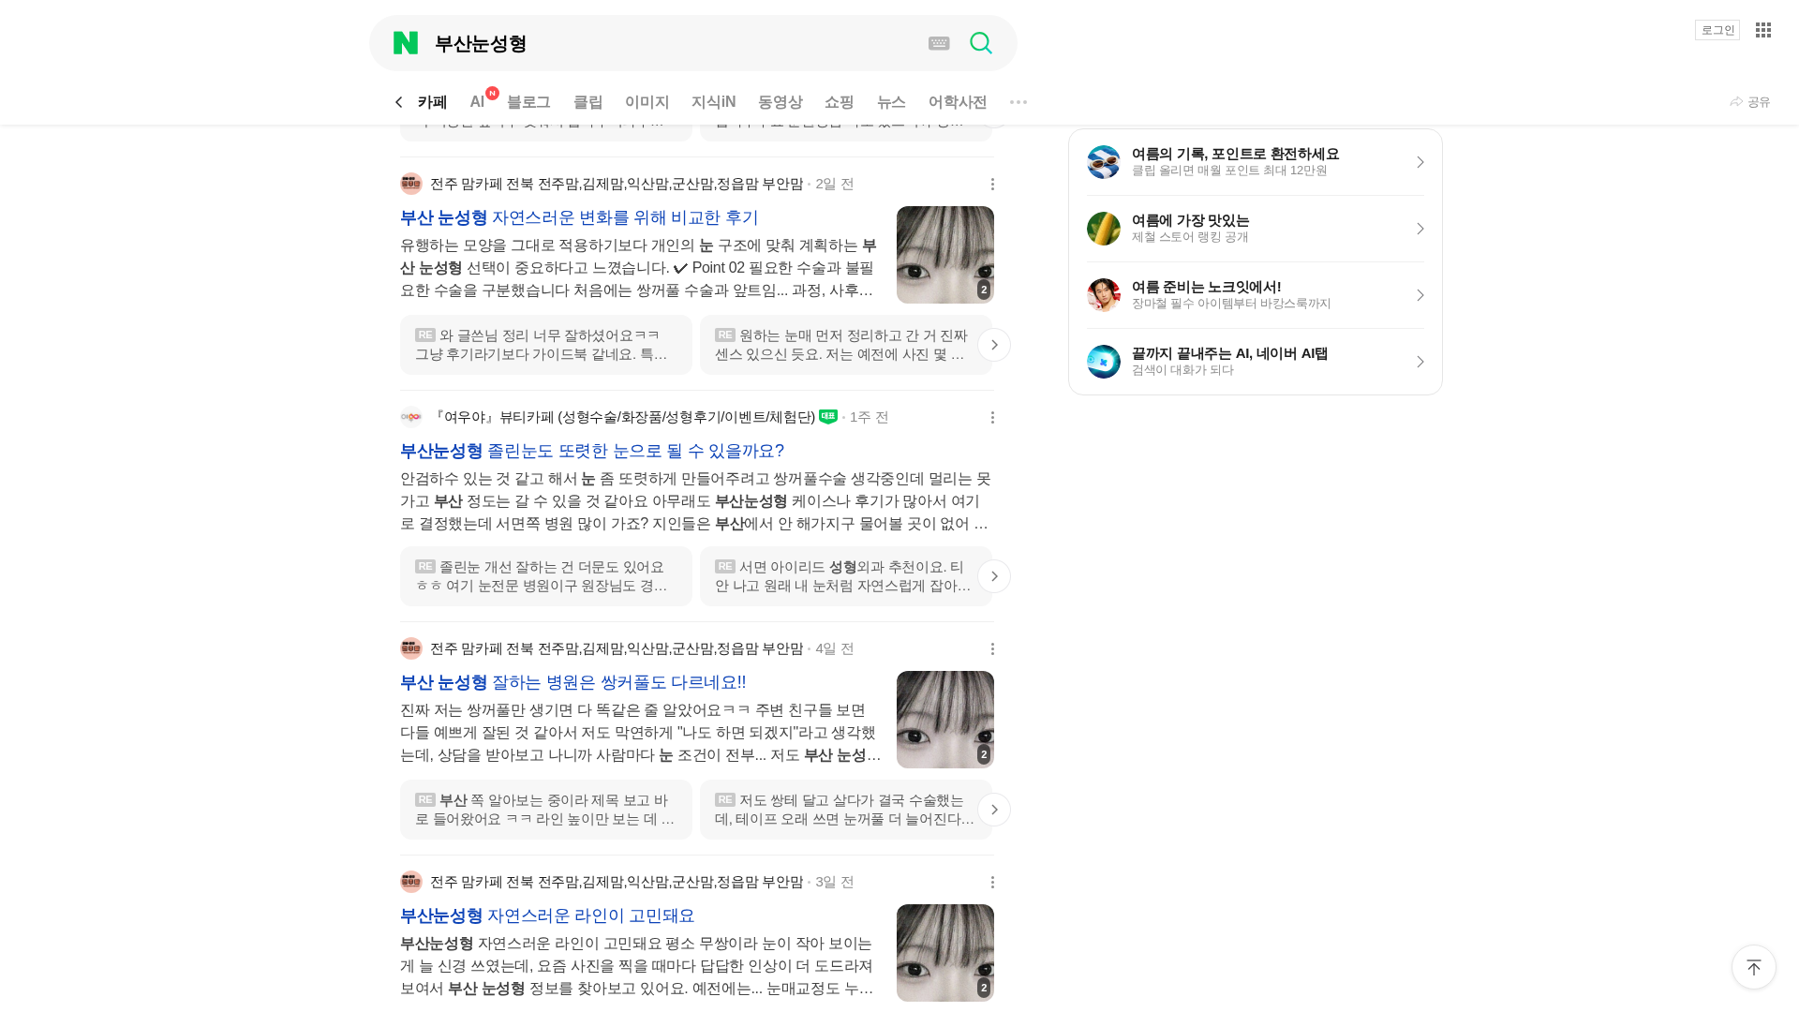Open post 부산눈성형 졸린눈도 또렷한 눈으로 될 수 있을까요?
Image resolution: width=1799 pixels, height=1012 pixels.
point(592,451)
